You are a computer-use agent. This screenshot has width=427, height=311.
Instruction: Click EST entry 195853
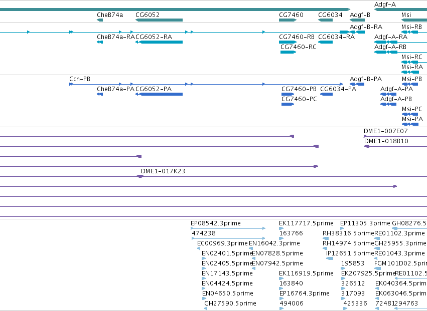coord(352,264)
